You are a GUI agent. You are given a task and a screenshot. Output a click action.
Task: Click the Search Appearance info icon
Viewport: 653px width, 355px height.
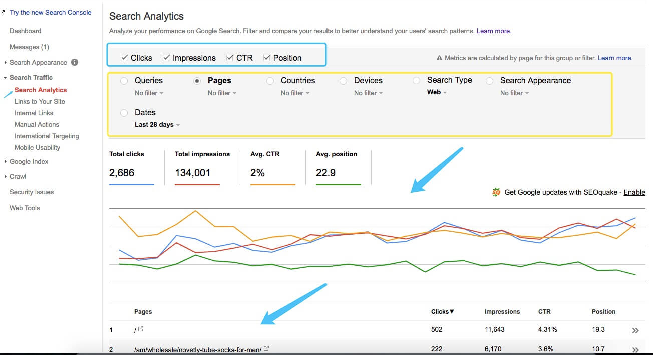tap(75, 62)
